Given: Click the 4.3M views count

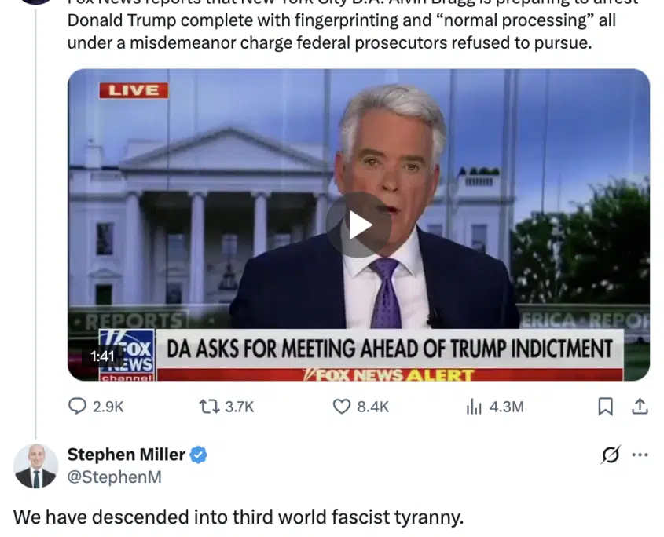Looking at the screenshot, I should coord(507,407).
